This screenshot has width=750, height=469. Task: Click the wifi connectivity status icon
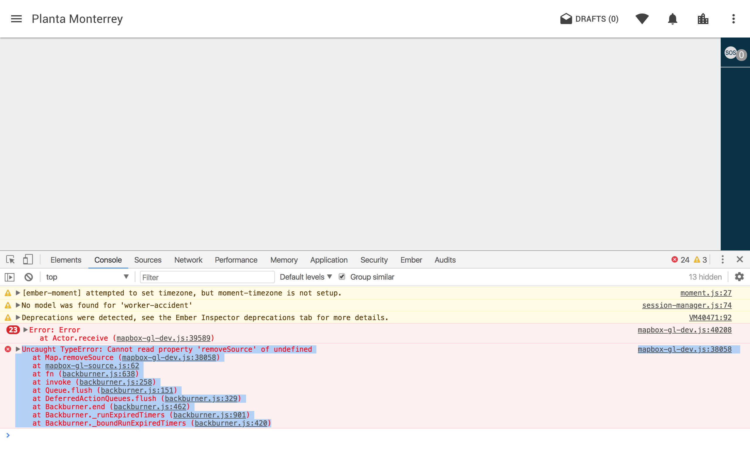[x=642, y=19]
